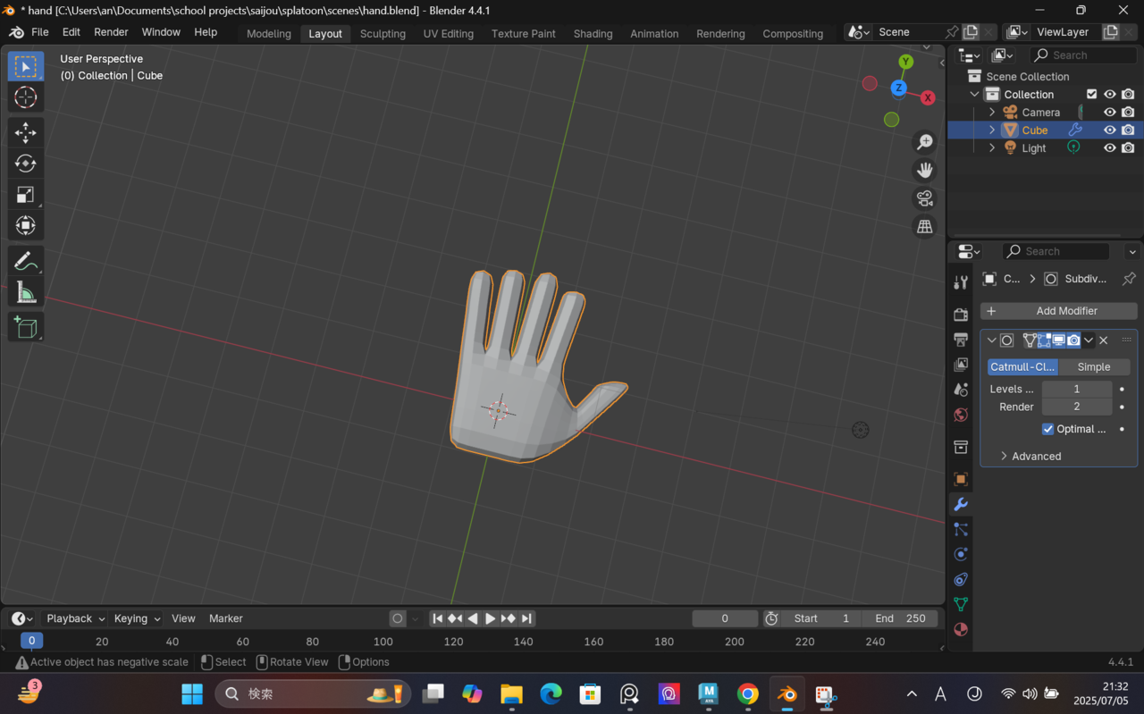Image resolution: width=1144 pixels, height=714 pixels.
Task: Collapse the Subdivision modifier panel
Action: 991,340
